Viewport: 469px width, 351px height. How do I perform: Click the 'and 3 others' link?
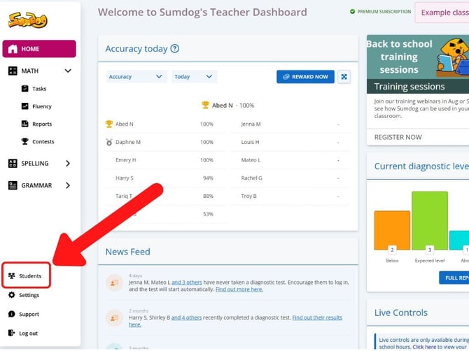coord(187,282)
